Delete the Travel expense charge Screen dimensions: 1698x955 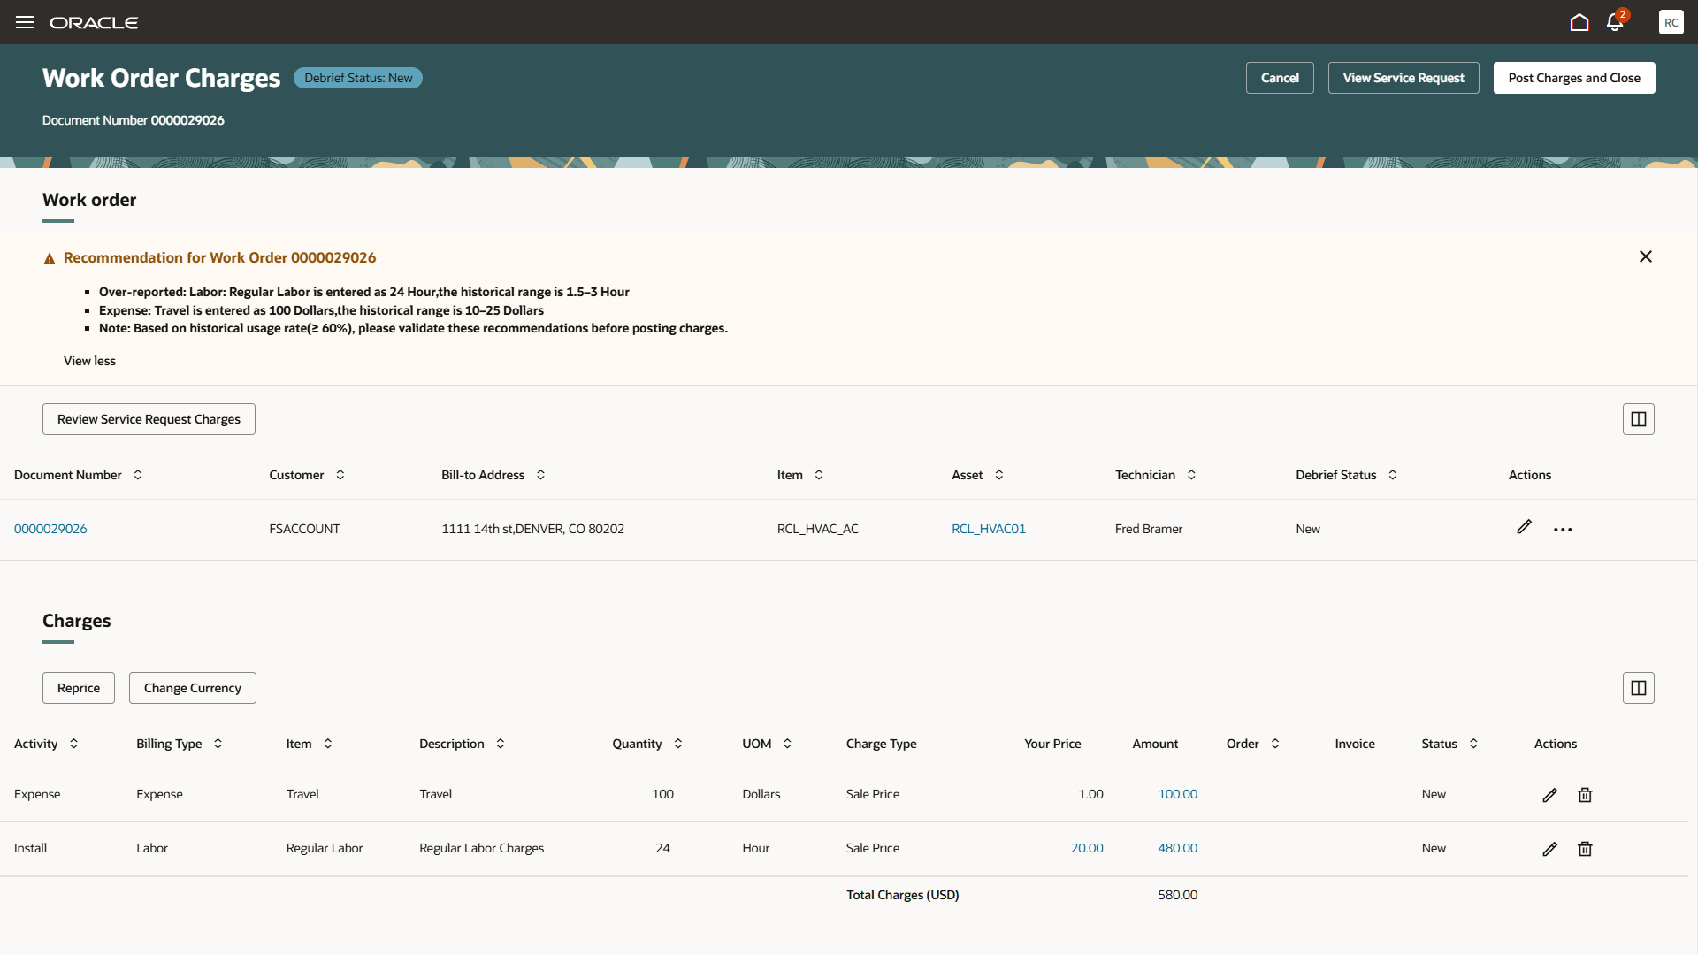click(1585, 795)
